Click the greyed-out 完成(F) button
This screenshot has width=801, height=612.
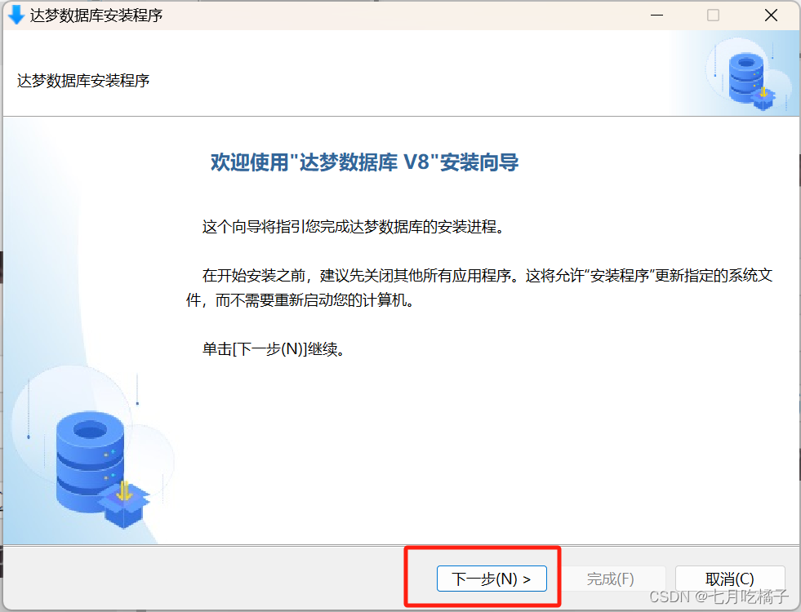coord(611,579)
